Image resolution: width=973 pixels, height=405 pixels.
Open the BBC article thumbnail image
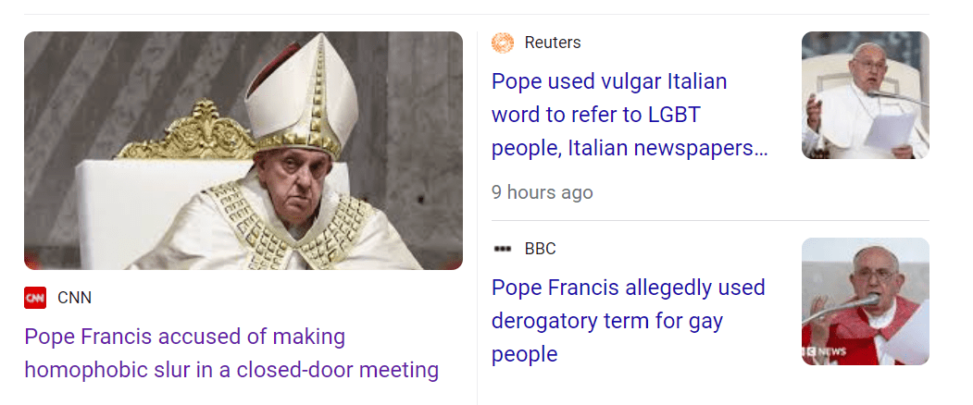pyautogui.click(x=865, y=301)
